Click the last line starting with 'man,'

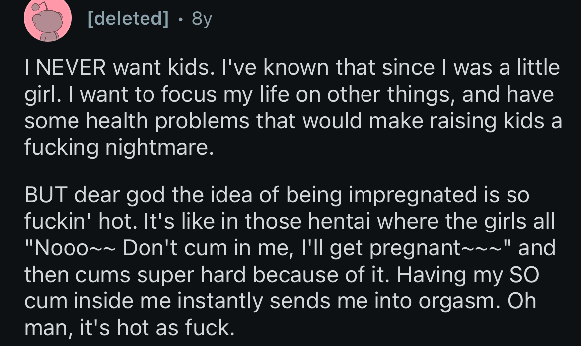pyautogui.click(x=129, y=328)
